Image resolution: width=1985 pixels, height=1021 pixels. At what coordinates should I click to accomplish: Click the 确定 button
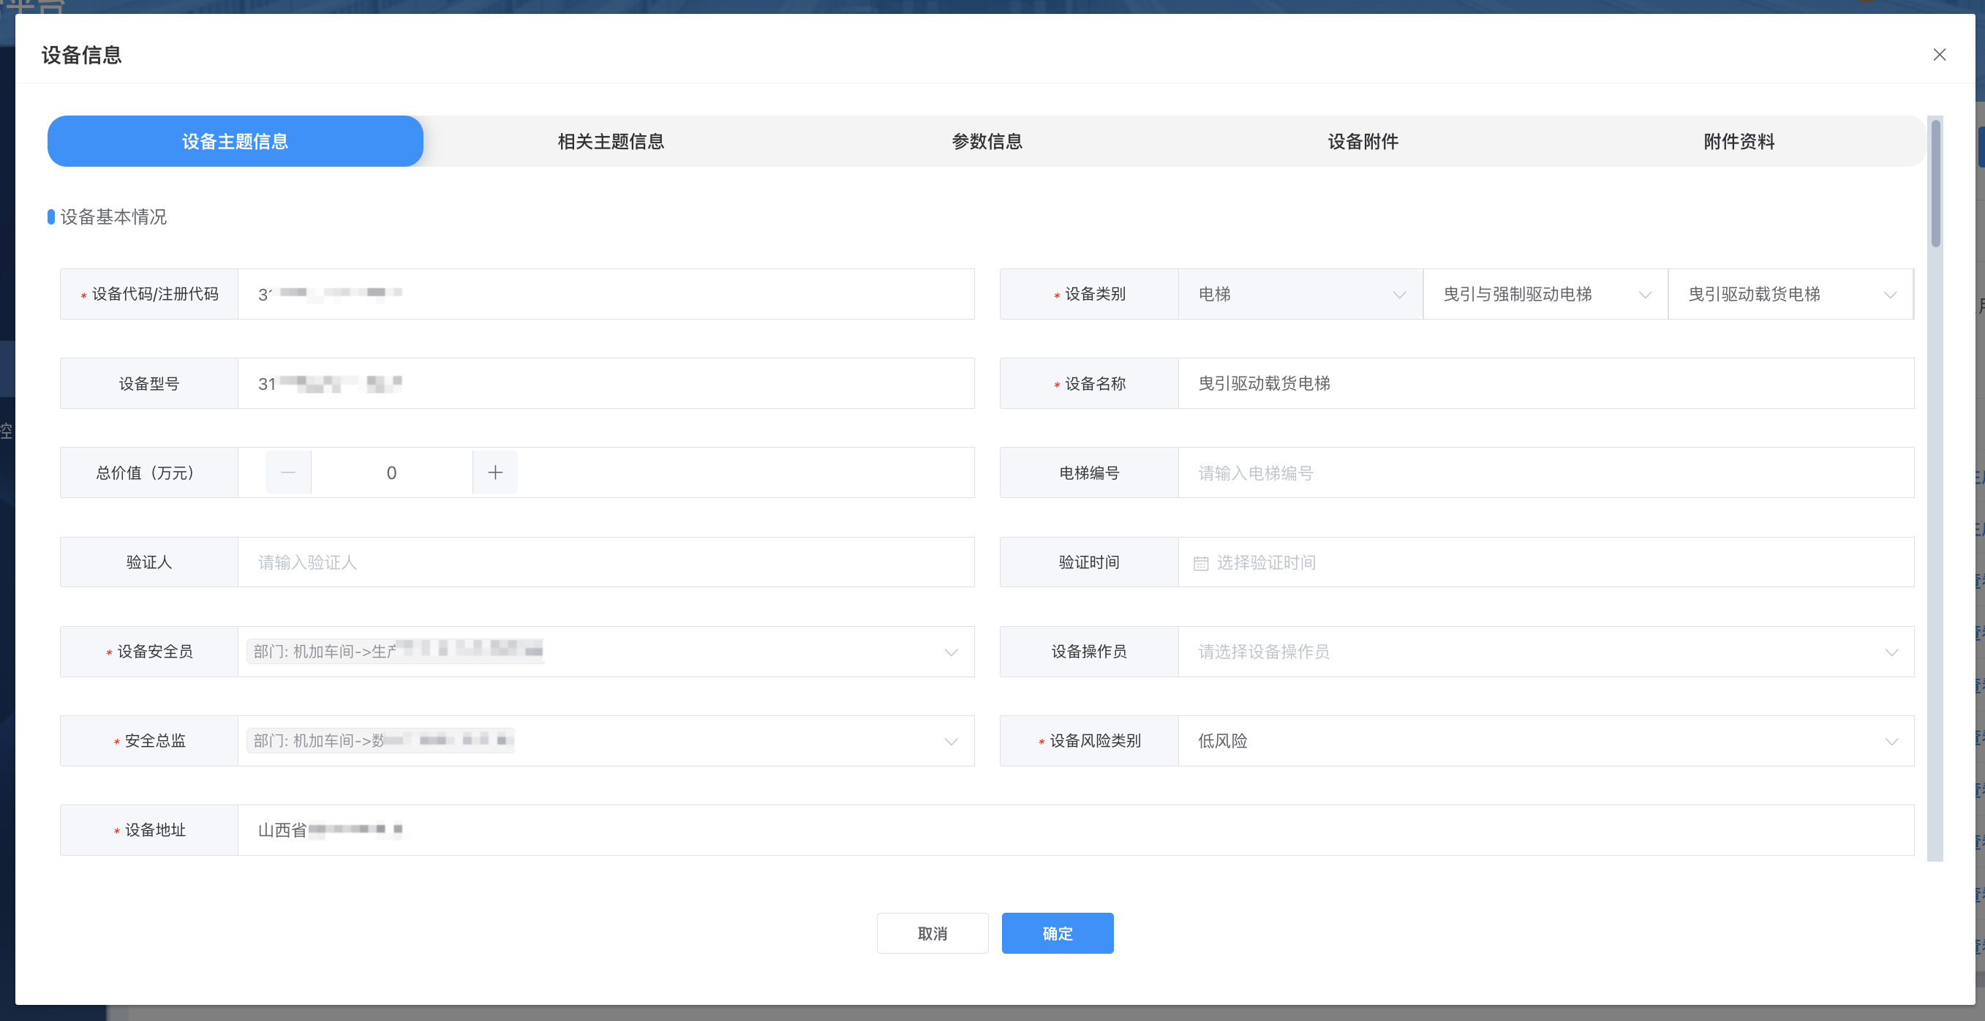pyautogui.click(x=1056, y=933)
